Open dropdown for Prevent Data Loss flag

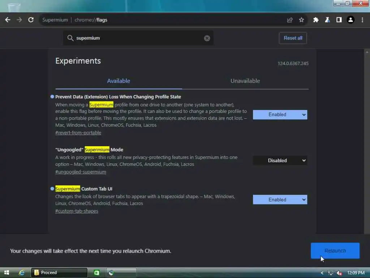(280, 115)
